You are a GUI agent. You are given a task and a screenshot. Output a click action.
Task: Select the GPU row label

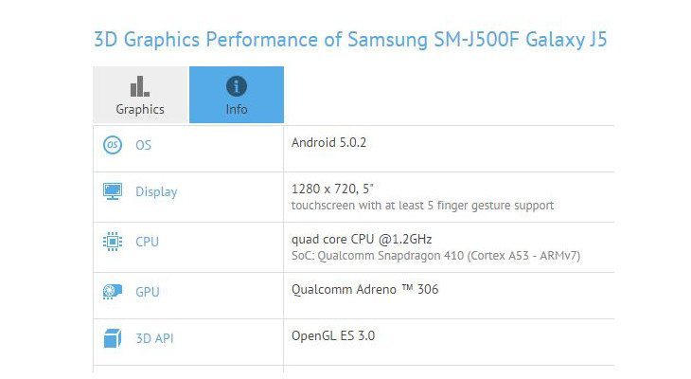(x=147, y=292)
